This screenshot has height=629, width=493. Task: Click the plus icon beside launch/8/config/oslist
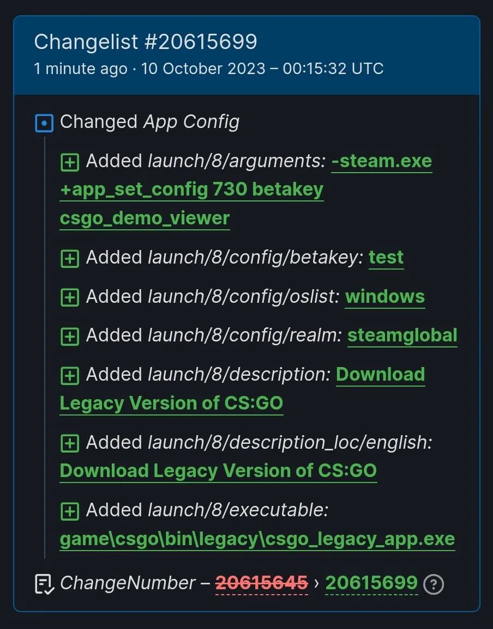click(x=69, y=298)
